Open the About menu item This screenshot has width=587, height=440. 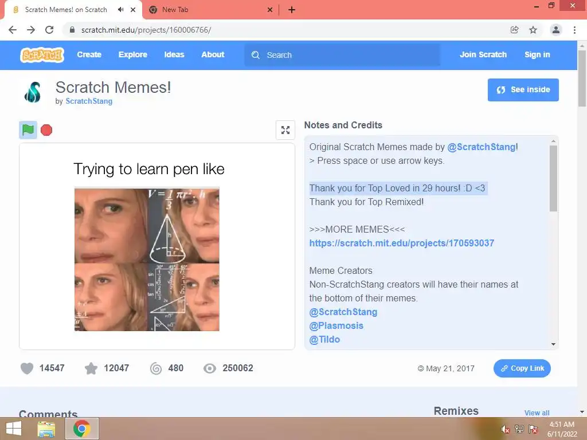click(213, 54)
